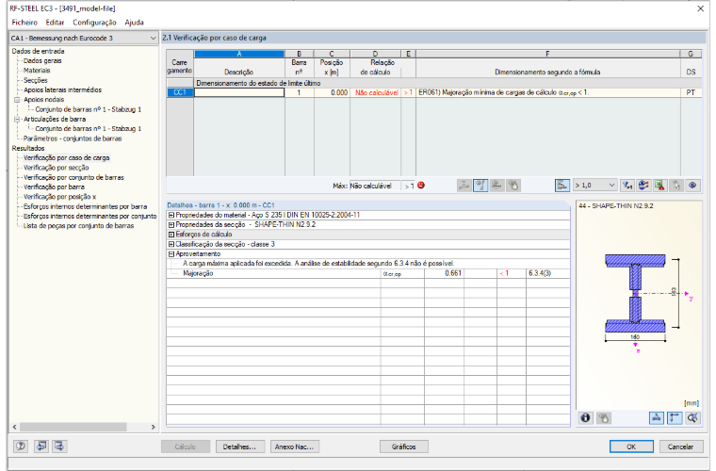This screenshot has height=471, width=716.
Task: Click the filter funnel icon in results toolbar
Action: pos(626,186)
